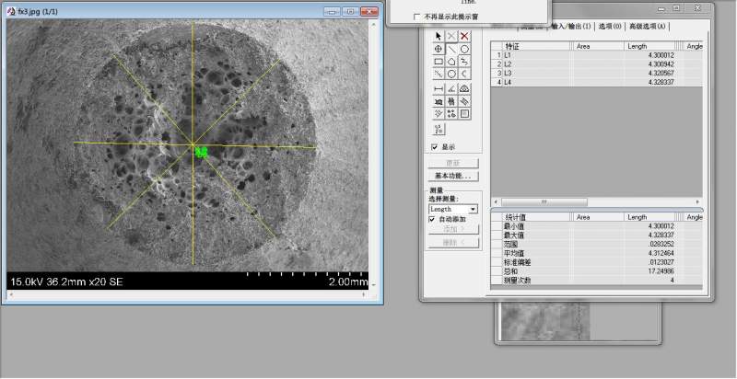Screen dimensions: 737x379
Task: Click the Area column header in measurements table
Action: click(x=599, y=46)
